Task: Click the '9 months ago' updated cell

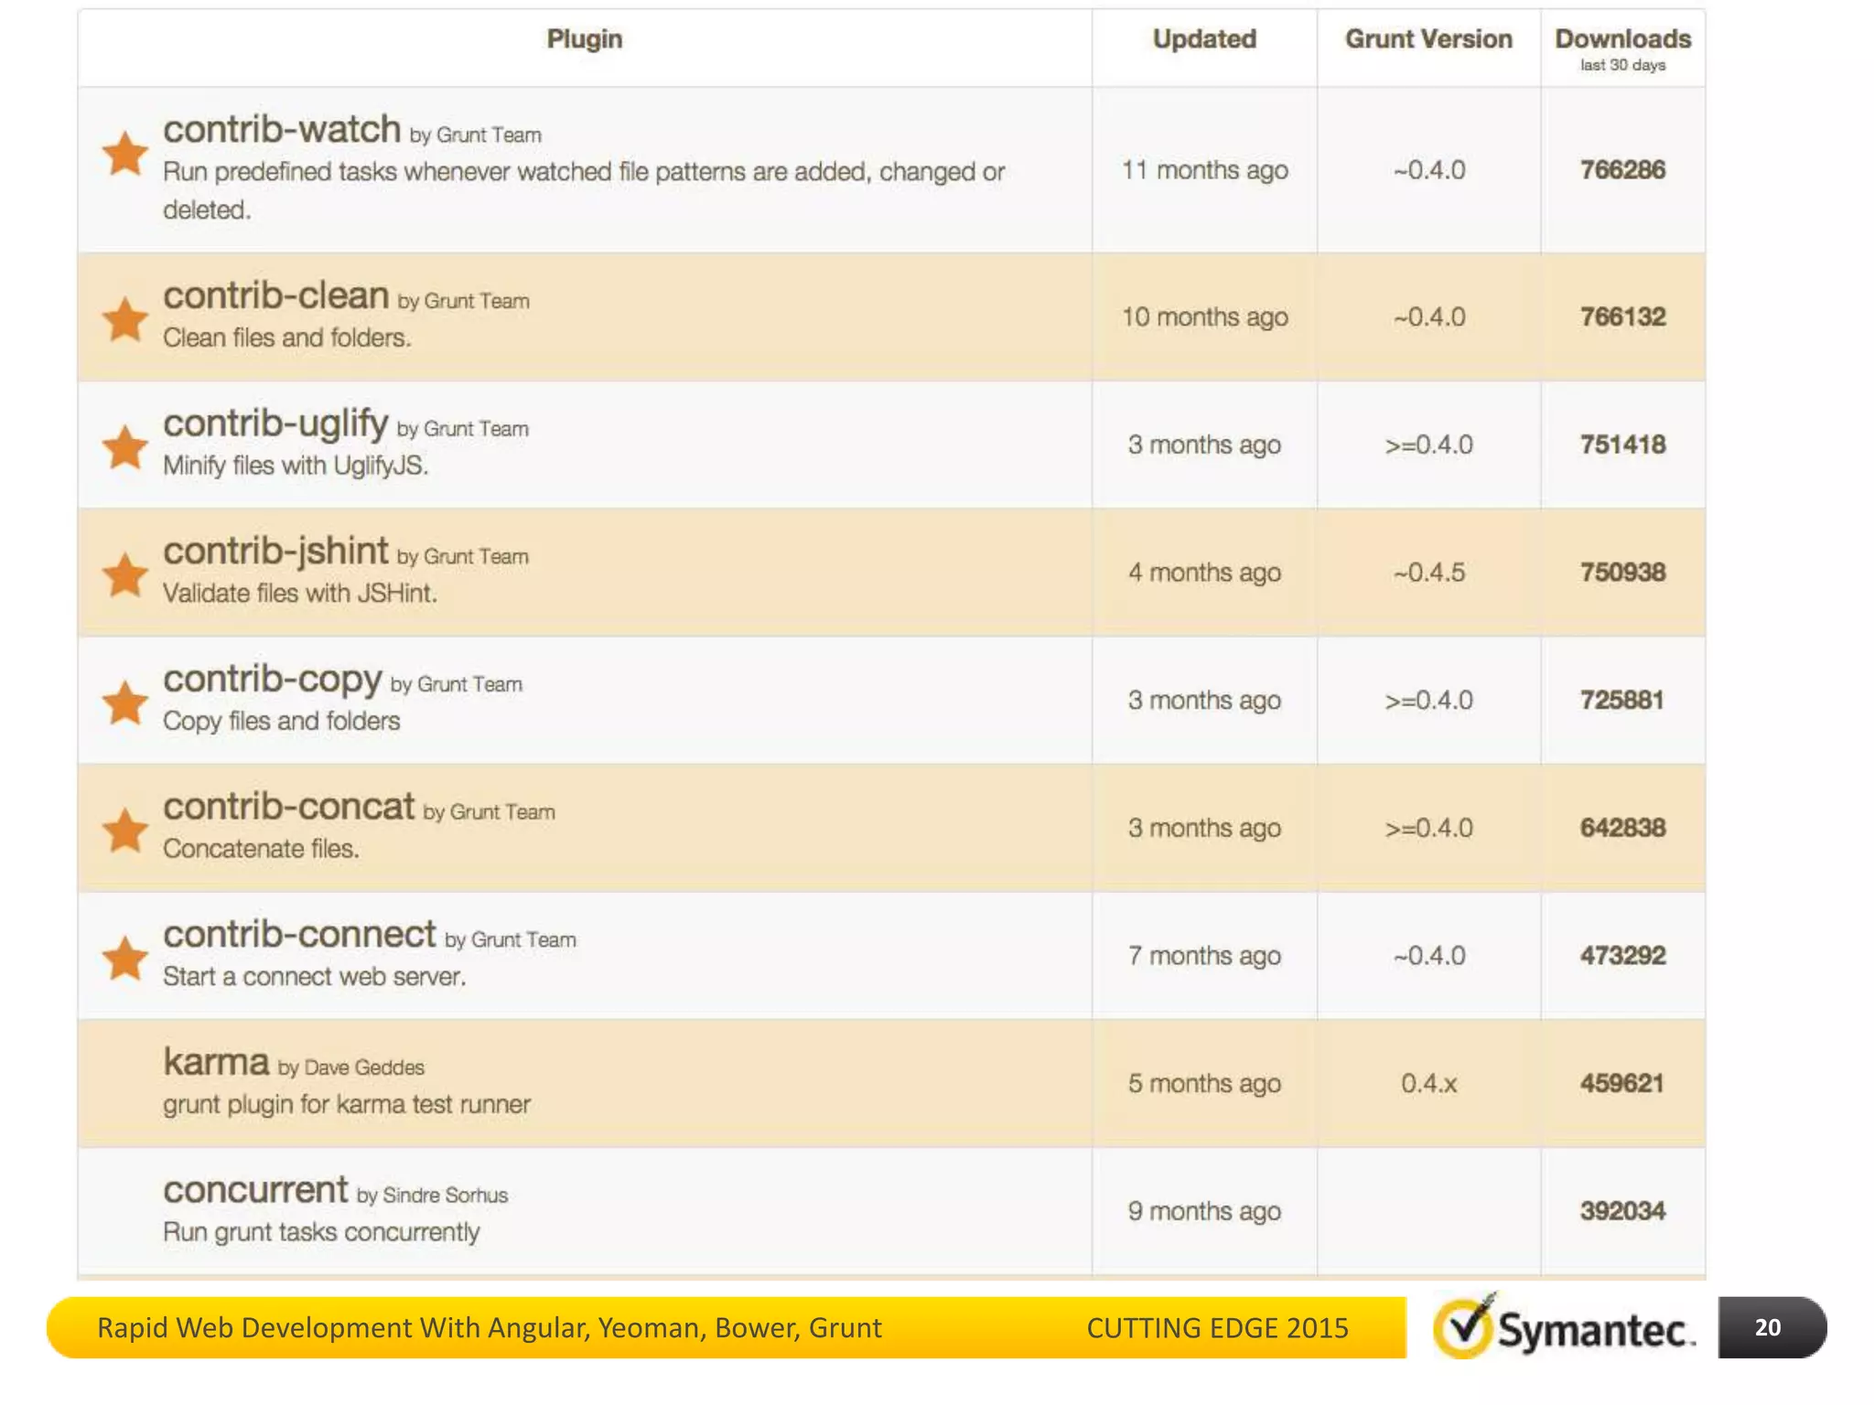Action: pos(1204,1211)
